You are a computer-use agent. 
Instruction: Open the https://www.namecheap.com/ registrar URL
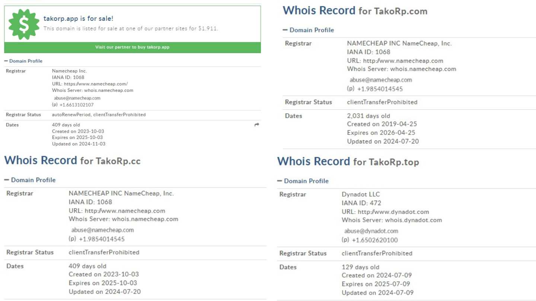click(96, 84)
